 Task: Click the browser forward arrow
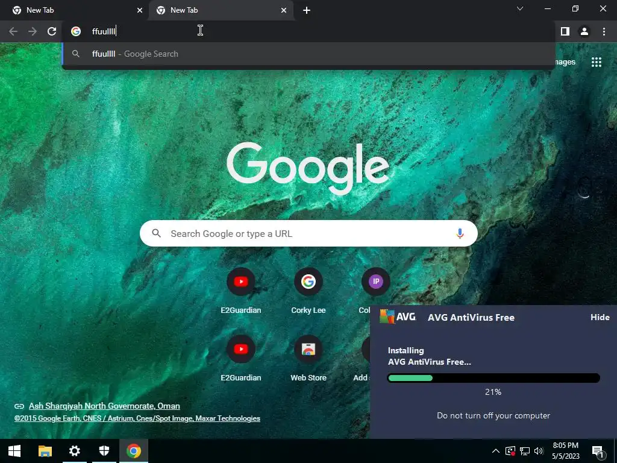(33, 31)
